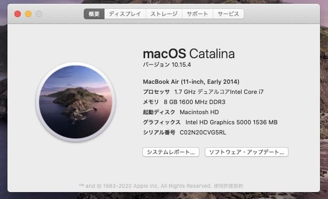Click Intel HD Graphics 5000 1536 MB
Image resolution: width=328 pixels, height=199 pixels.
click(x=231, y=122)
